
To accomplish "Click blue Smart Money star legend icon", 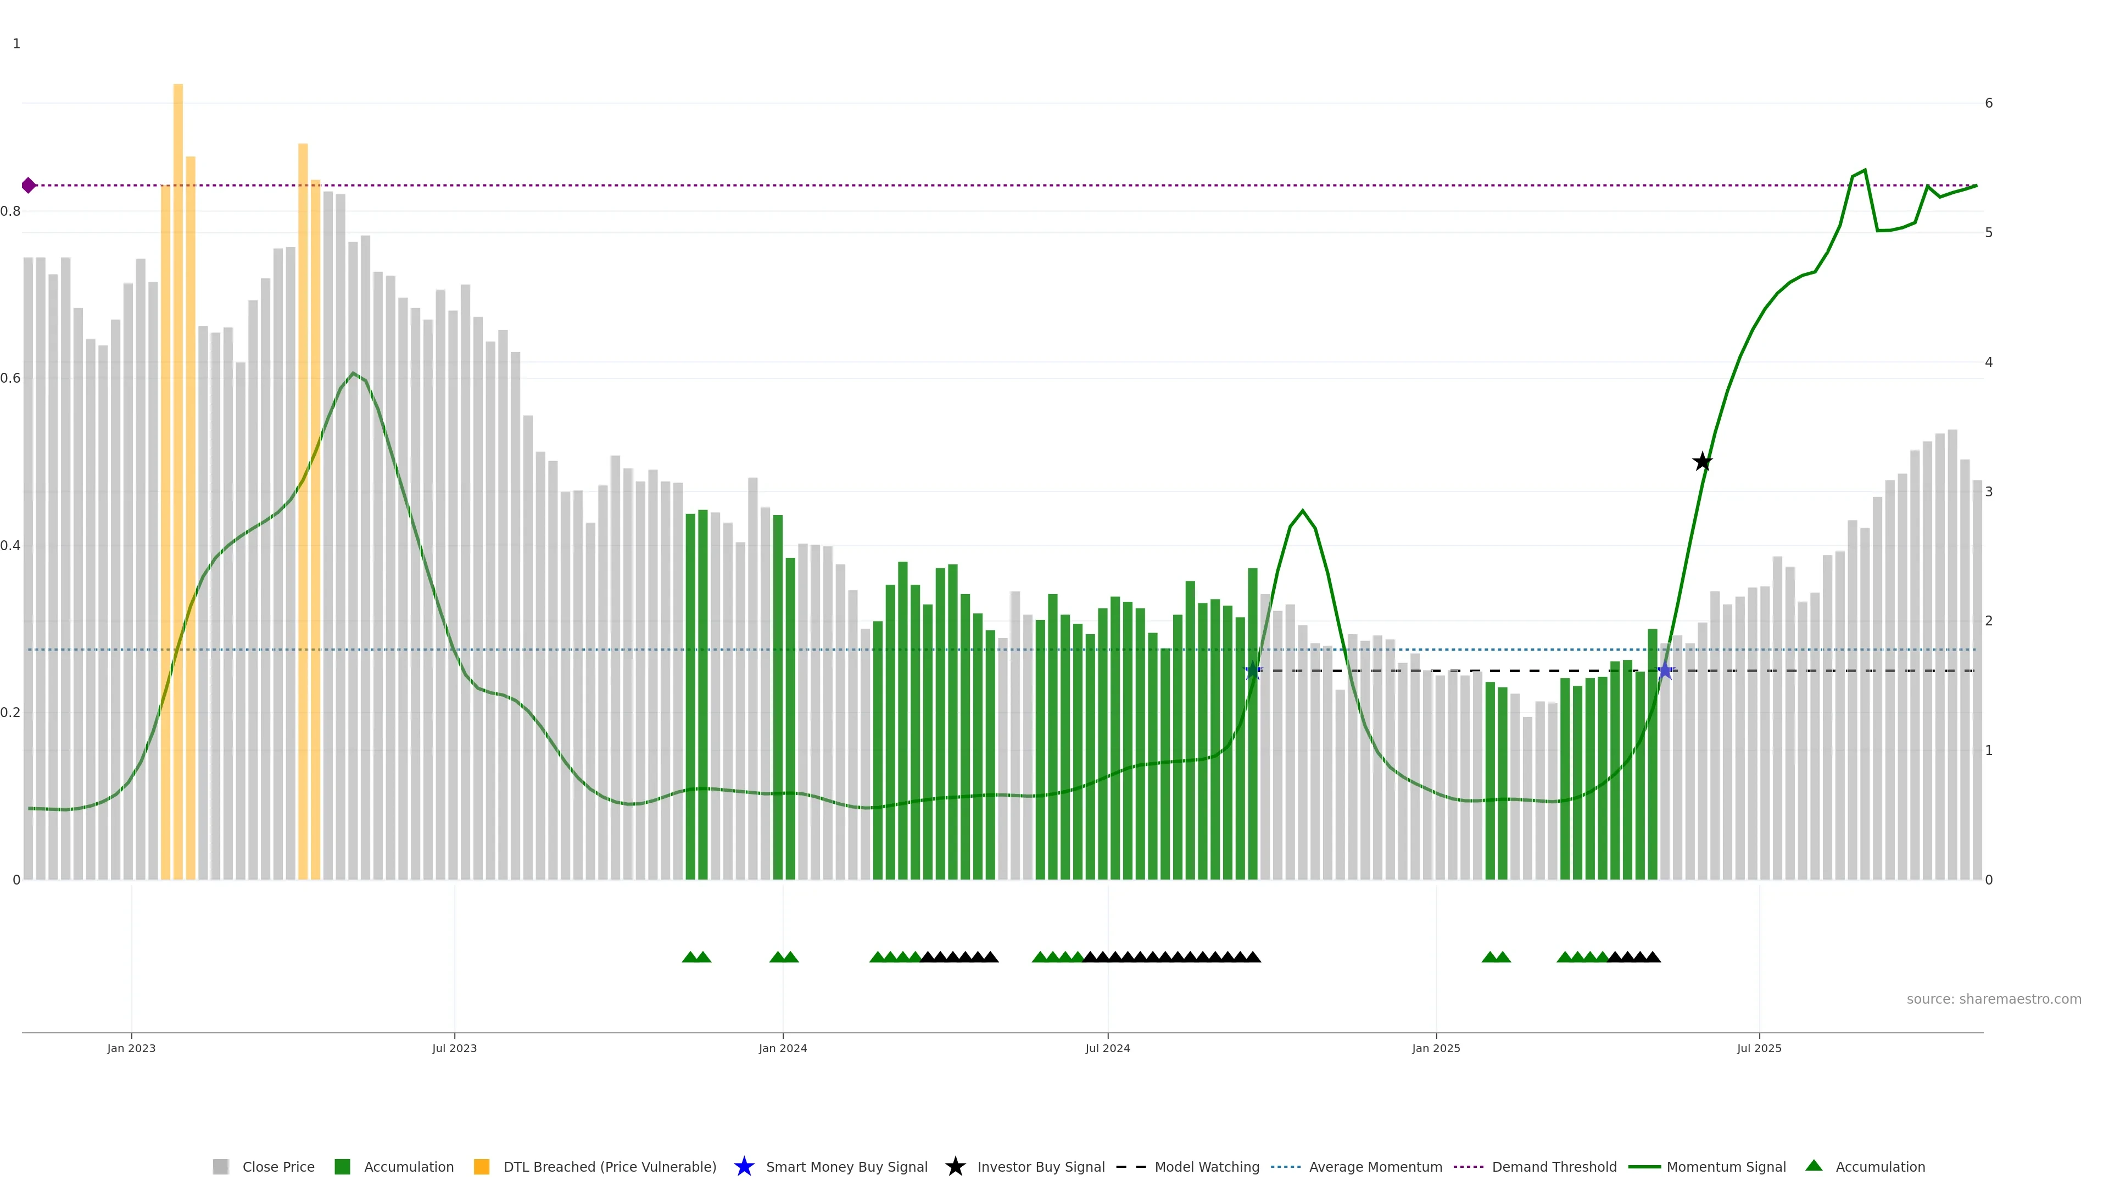I will (744, 1166).
